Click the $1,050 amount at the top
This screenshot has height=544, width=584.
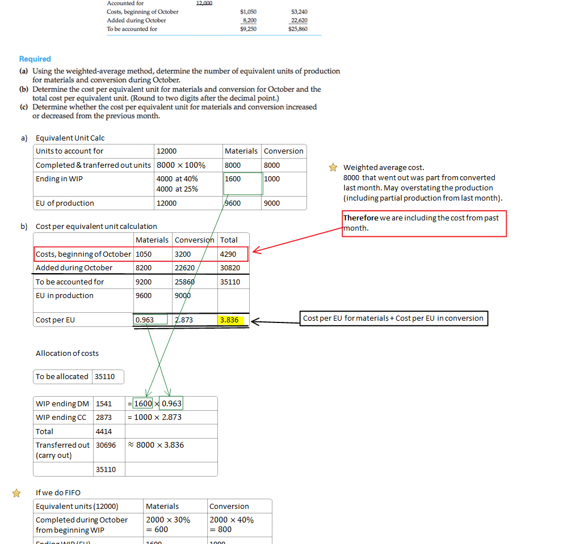click(249, 11)
